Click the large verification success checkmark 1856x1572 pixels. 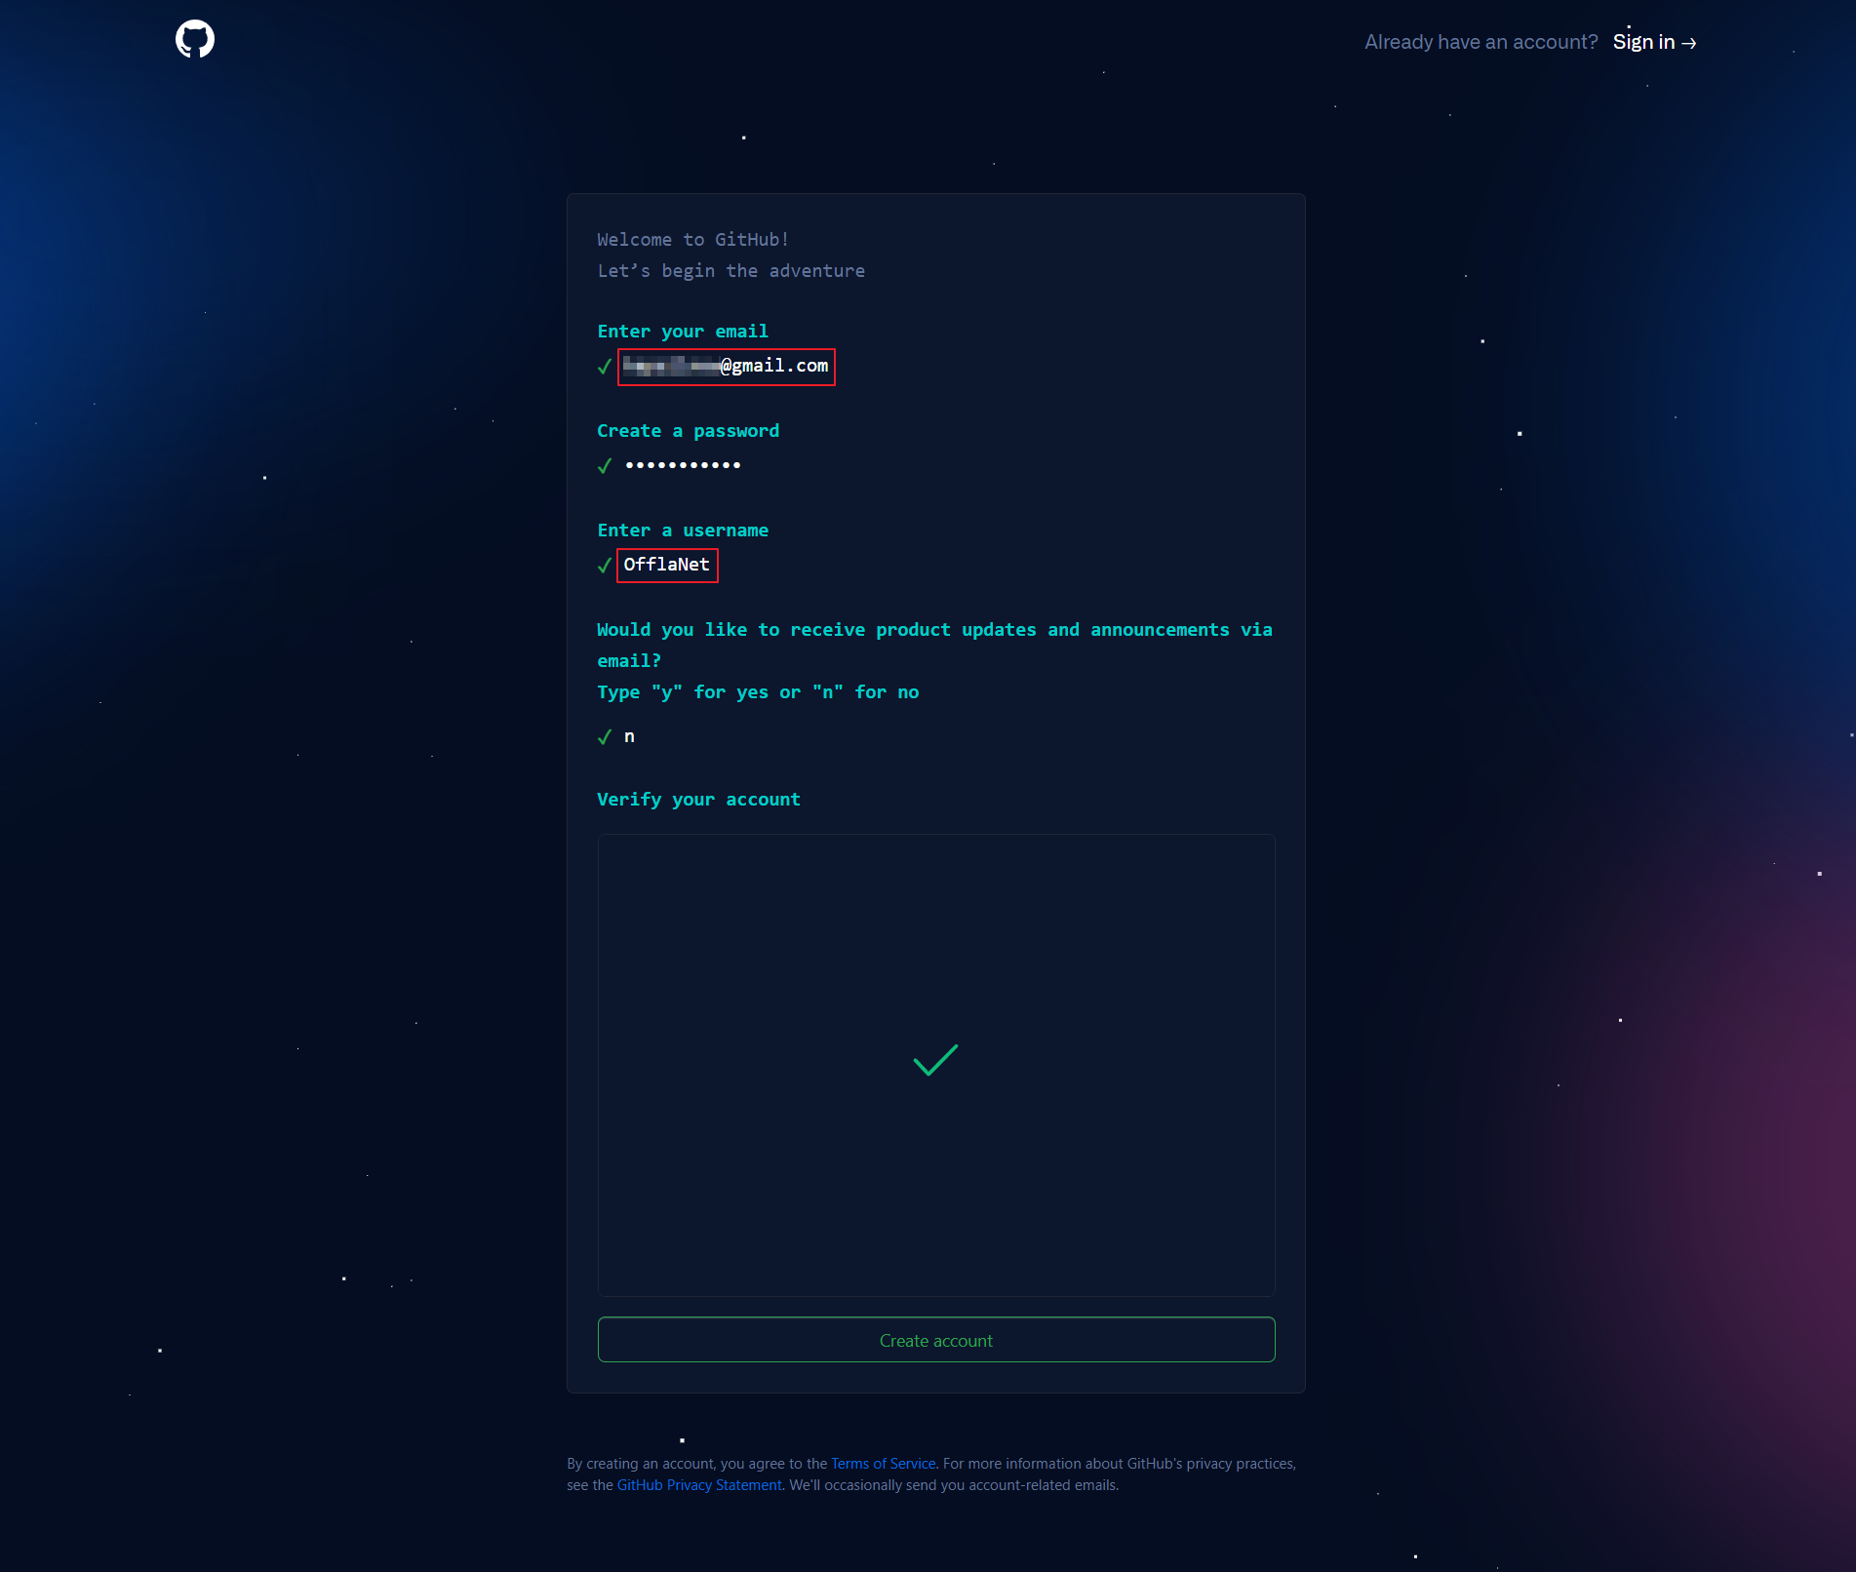click(935, 1060)
